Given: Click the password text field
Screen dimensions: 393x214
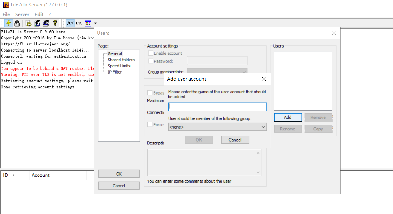Looking at the screenshot, I should click(x=217, y=61).
